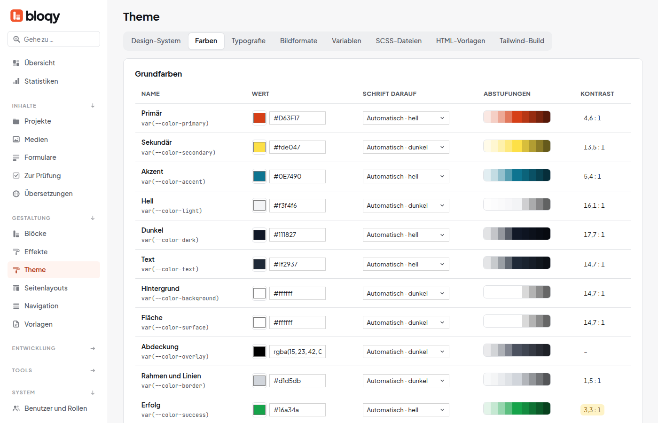Click the Dunkel hex value field
This screenshot has width=658, height=423.
click(297, 235)
